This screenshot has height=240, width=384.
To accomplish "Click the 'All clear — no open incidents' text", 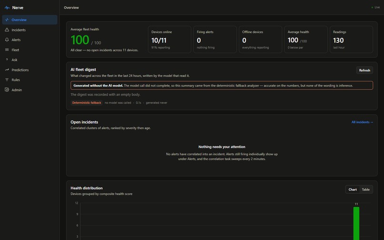I will pyautogui.click(x=104, y=50).
